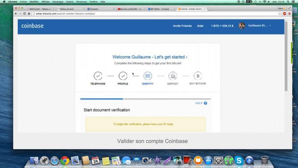Open Launchpad rocket icon in dock
This screenshot has height=168, width=298.
click(x=45, y=161)
